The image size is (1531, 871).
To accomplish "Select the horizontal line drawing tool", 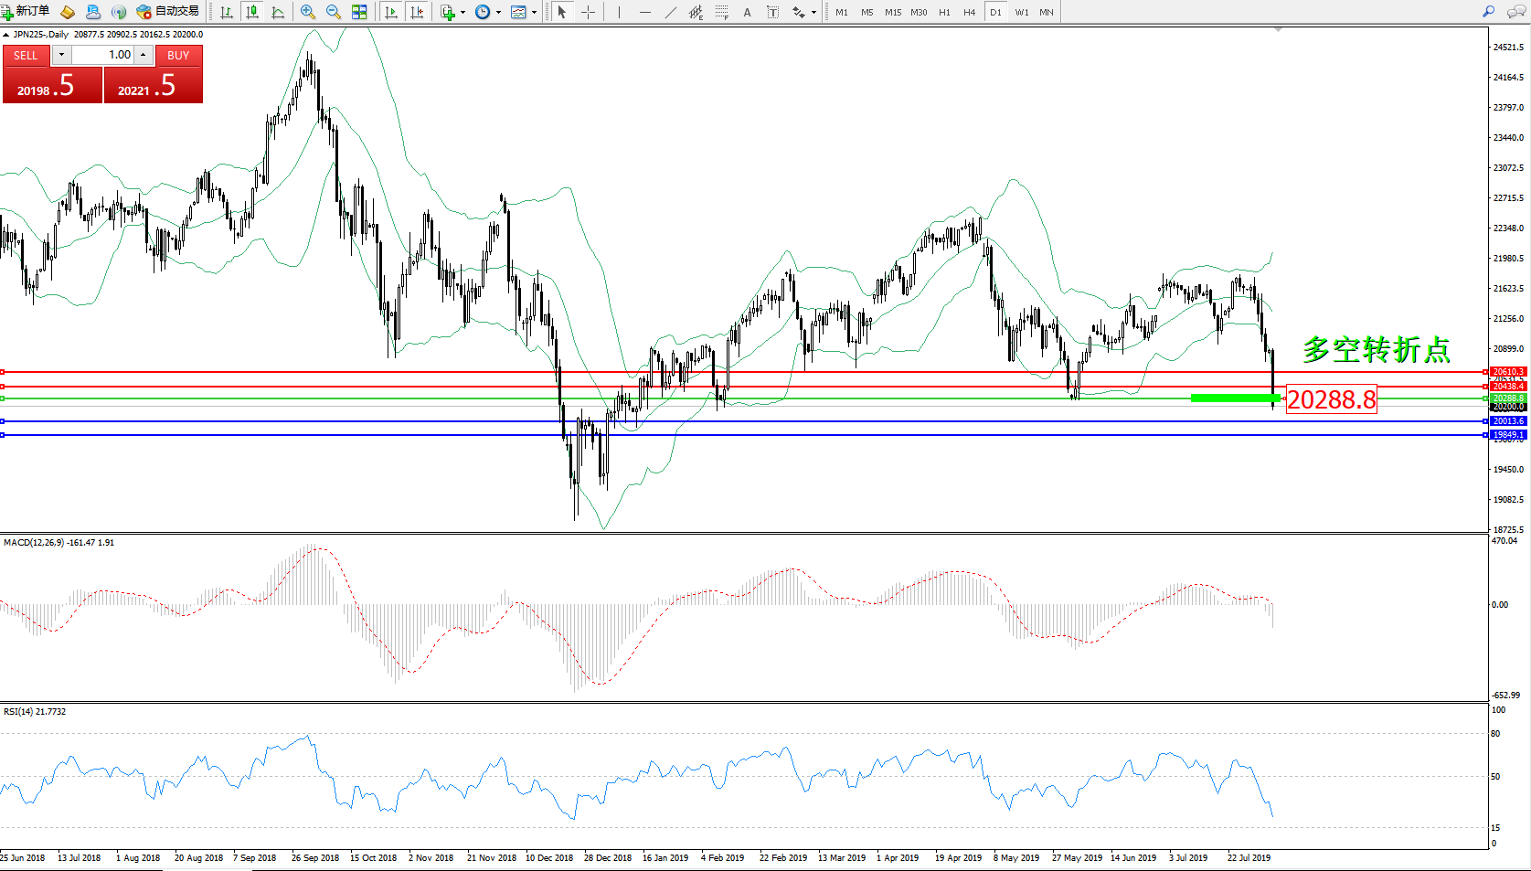I will [x=645, y=12].
